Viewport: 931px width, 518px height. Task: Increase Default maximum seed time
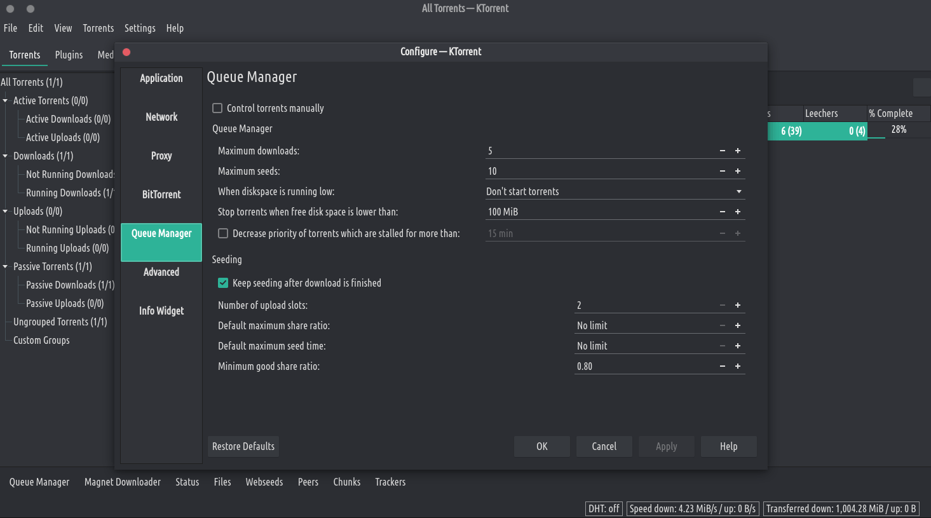738,346
